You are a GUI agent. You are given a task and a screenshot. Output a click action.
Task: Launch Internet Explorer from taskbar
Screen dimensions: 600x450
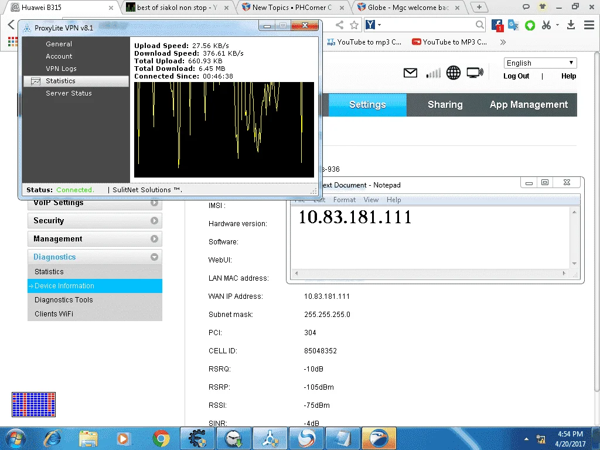tap(52, 438)
